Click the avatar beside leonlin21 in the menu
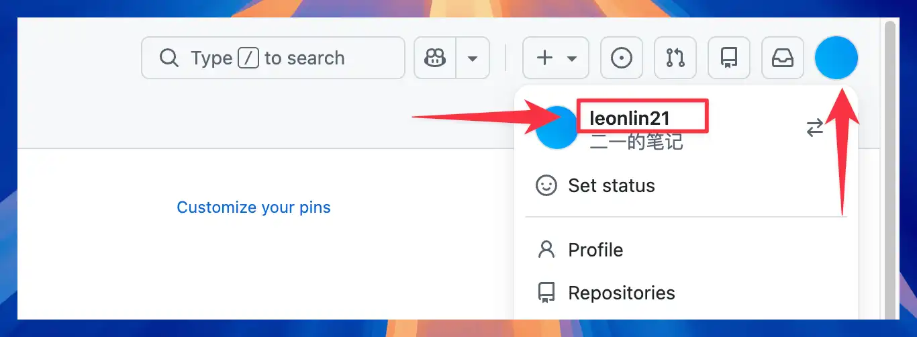 click(x=557, y=128)
